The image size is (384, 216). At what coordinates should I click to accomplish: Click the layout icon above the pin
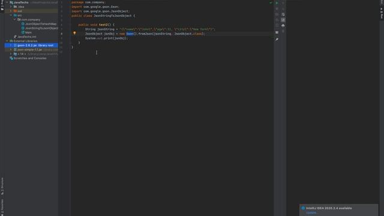click(277, 32)
